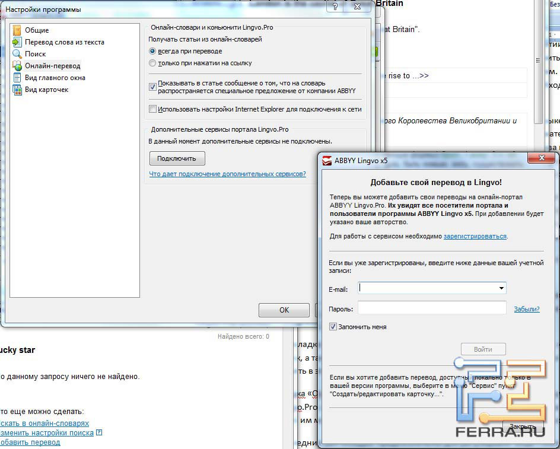This screenshot has height=449, width=560.
Task: Toggle 'Показывать в статье сообщение' checkbox
Action: (152, 87)
